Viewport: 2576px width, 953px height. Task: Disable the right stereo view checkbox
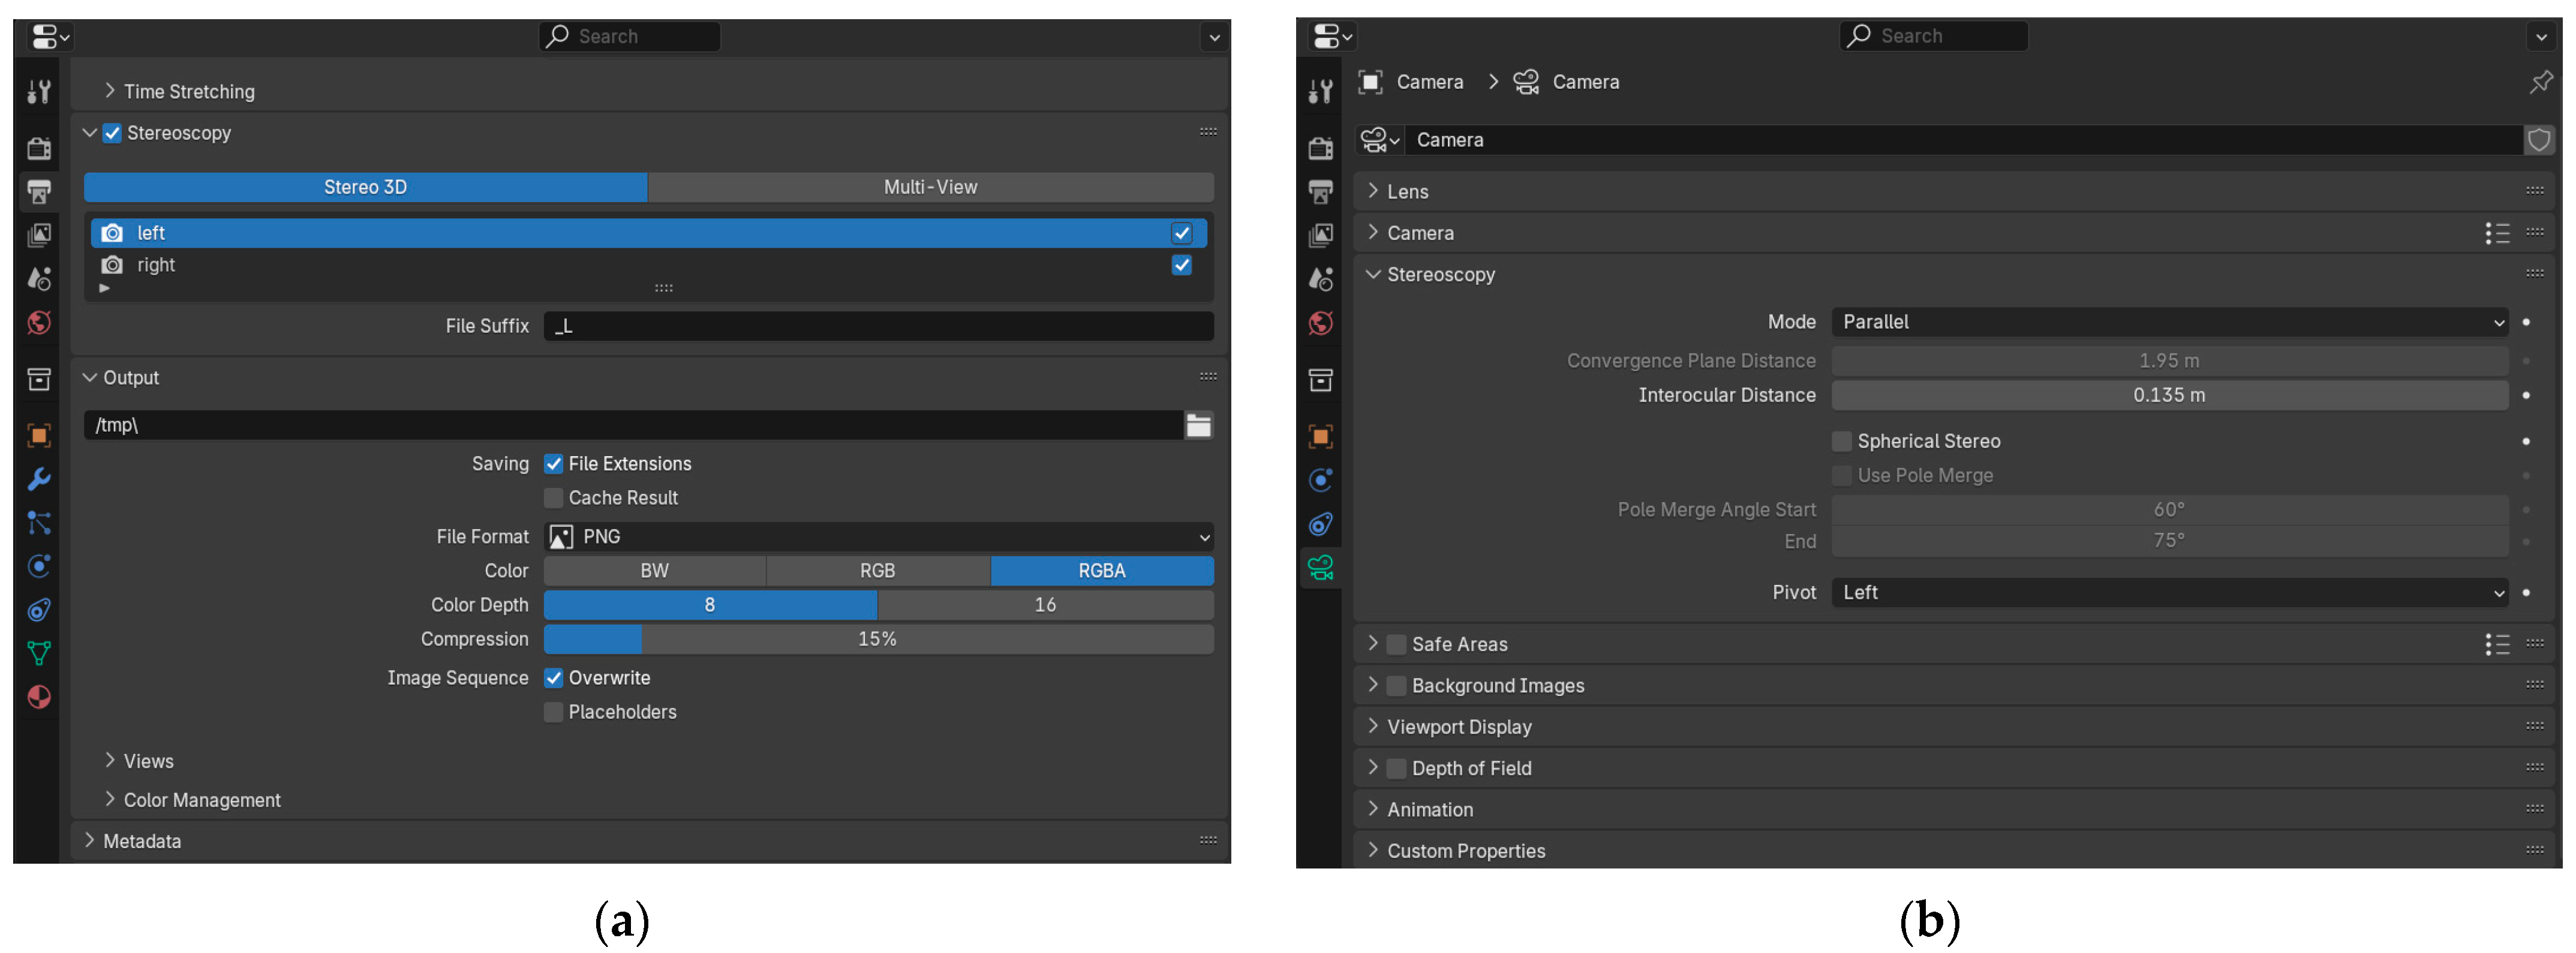click(x=1181, y=265)
